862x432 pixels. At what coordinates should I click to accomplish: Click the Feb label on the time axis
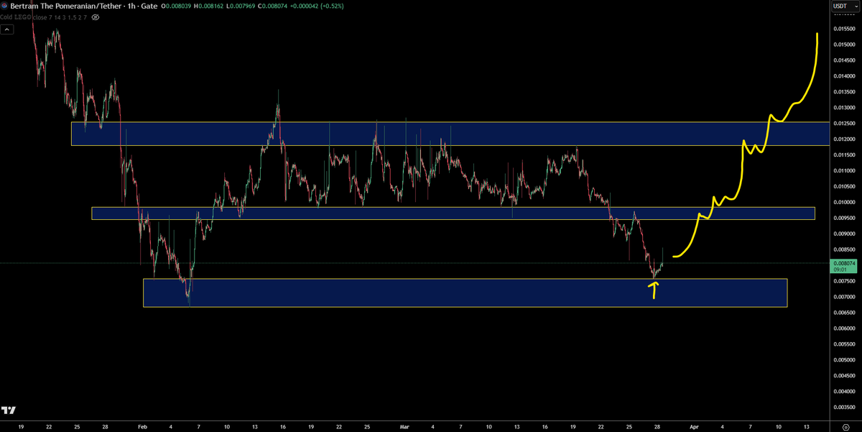click(141, 426)
